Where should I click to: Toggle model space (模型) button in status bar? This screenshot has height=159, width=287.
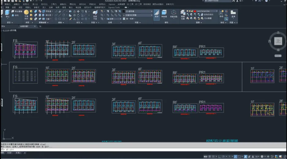pos(206,157)
